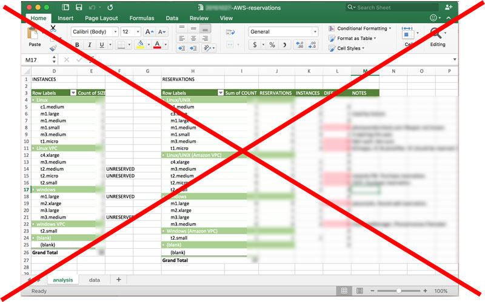
Task: Click the Cells format icon
Action: [x=407, y=33]
